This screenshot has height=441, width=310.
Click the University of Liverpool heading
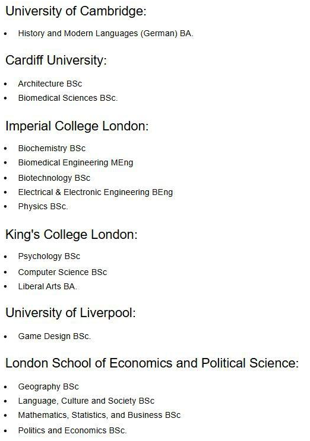71,313
